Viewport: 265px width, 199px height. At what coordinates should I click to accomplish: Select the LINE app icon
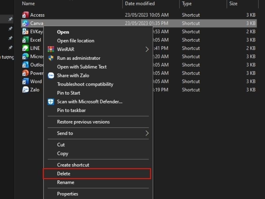click(x=26, y=48)
